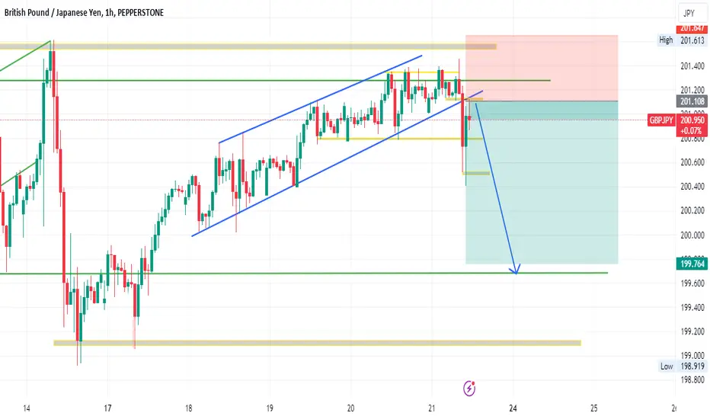710x419 pixels.
Task: Click the +0.07% change label
Action: coord(692,131)
